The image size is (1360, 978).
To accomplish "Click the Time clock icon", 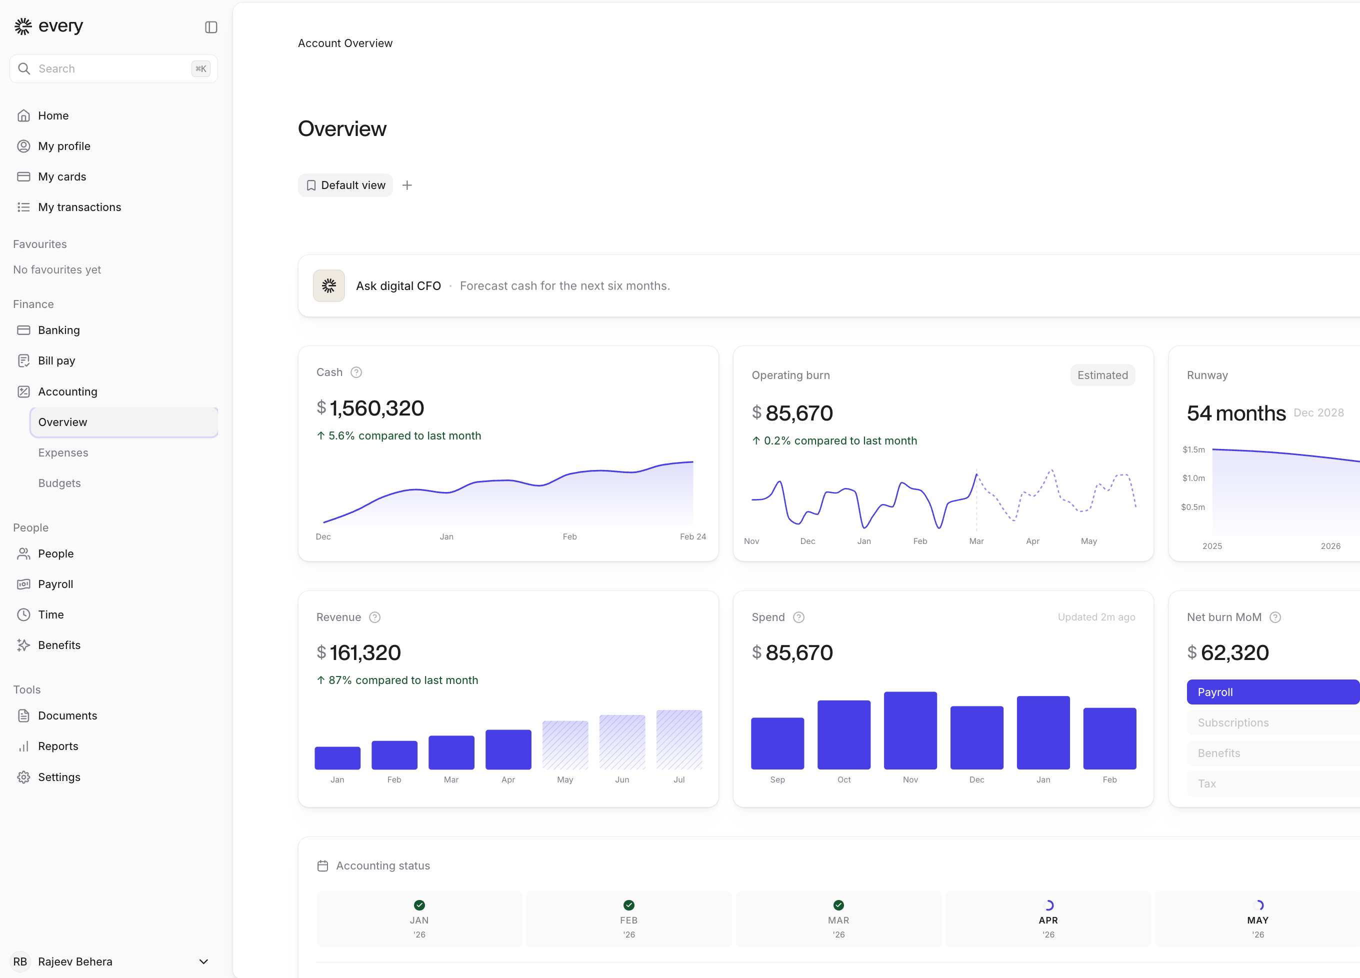I will tap(23, 614).
